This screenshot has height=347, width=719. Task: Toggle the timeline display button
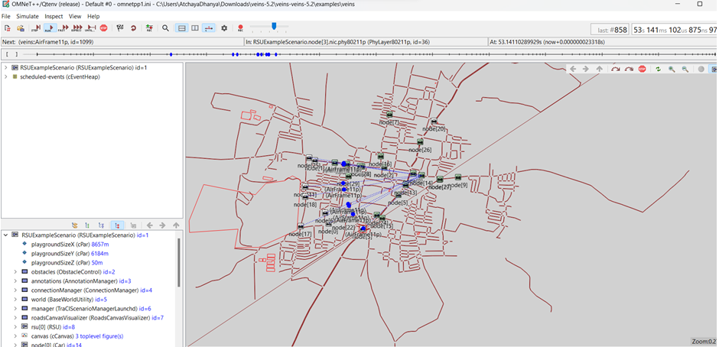tap(210, 28)
